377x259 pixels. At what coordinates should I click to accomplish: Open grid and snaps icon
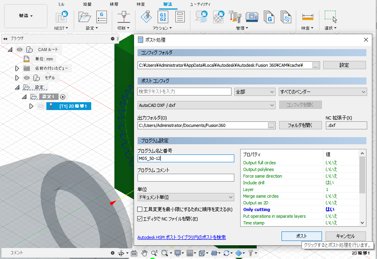190,253
